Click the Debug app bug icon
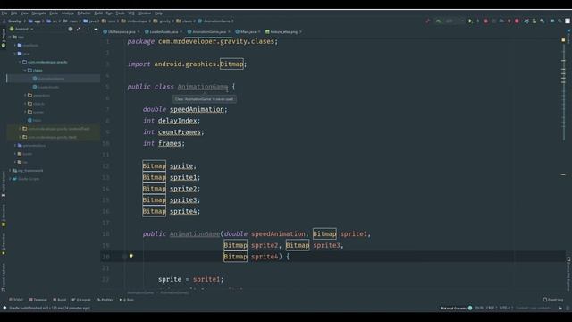Viewport: 572px width, 322px height. click(x=485, y=21)
